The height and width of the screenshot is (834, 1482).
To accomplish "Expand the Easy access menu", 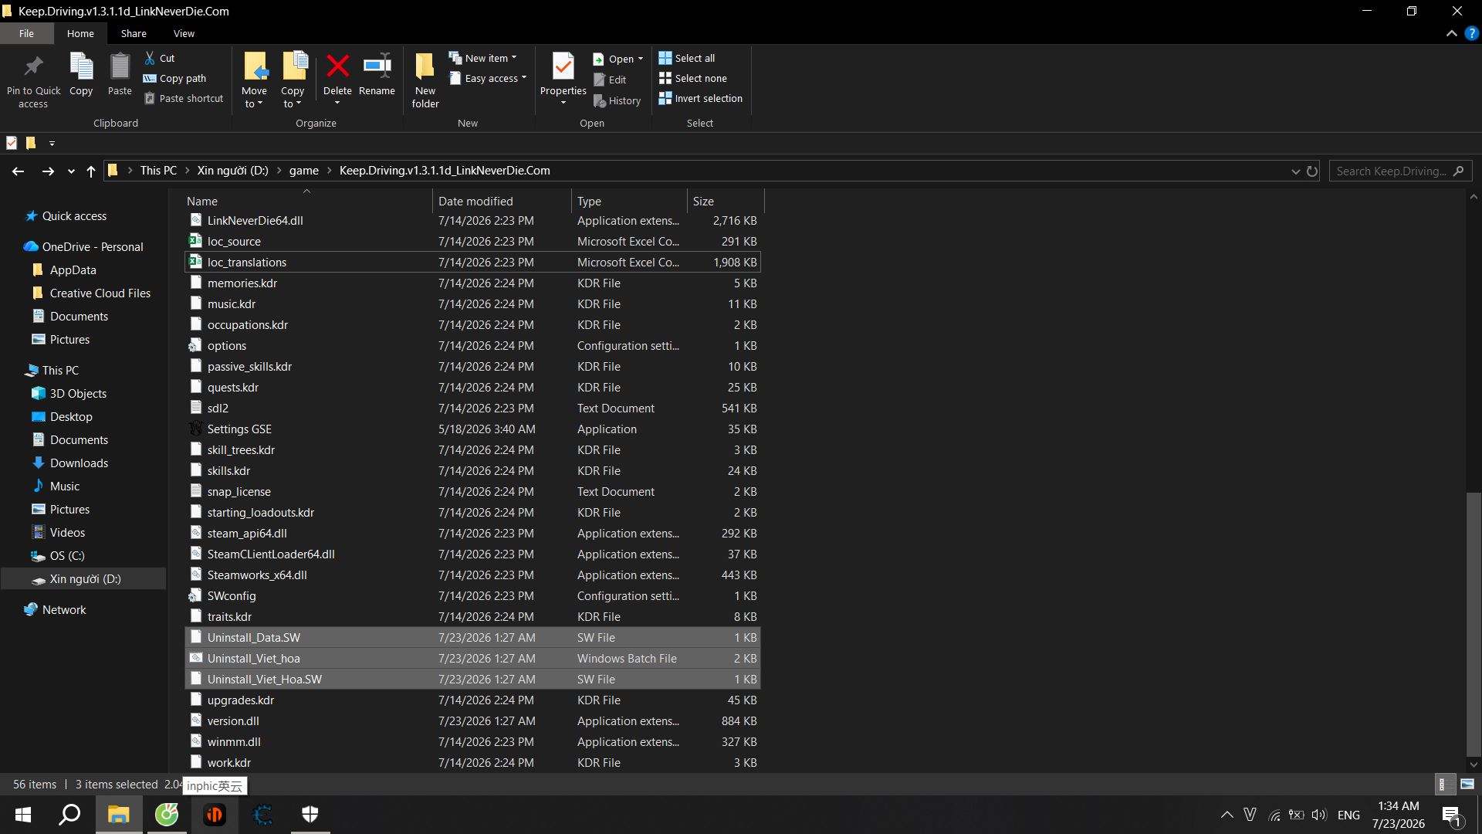I will coord(489,78).
